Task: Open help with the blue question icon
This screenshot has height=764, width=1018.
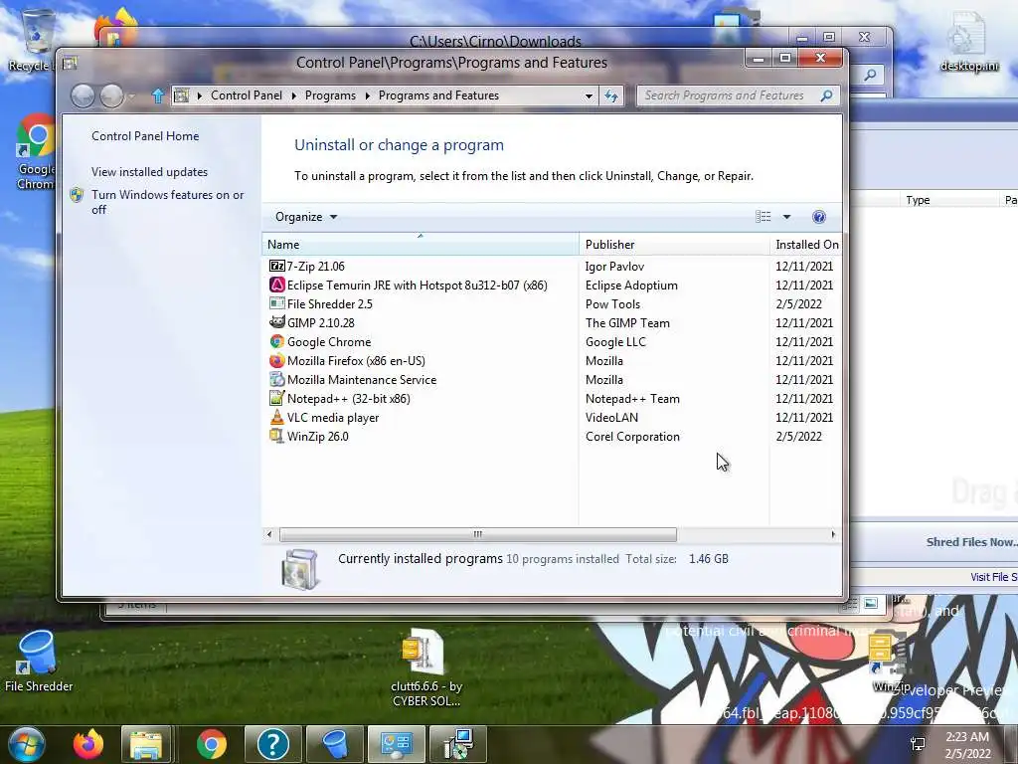Action: point(819,217)
